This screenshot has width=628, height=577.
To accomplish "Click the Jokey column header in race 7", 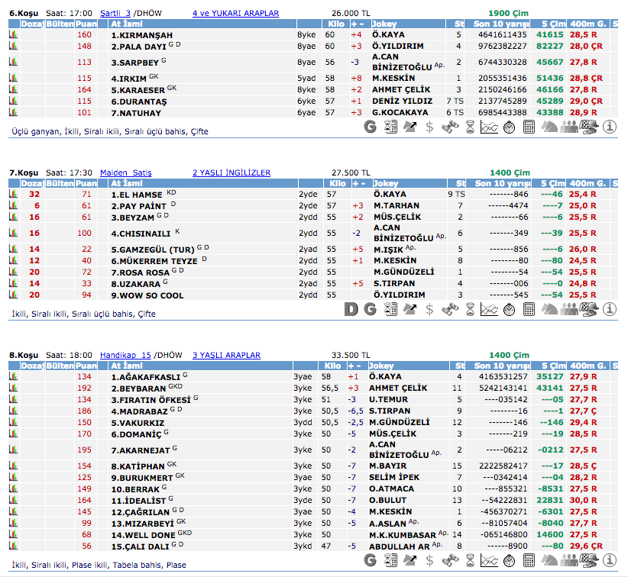I will [x=387, y=184].
